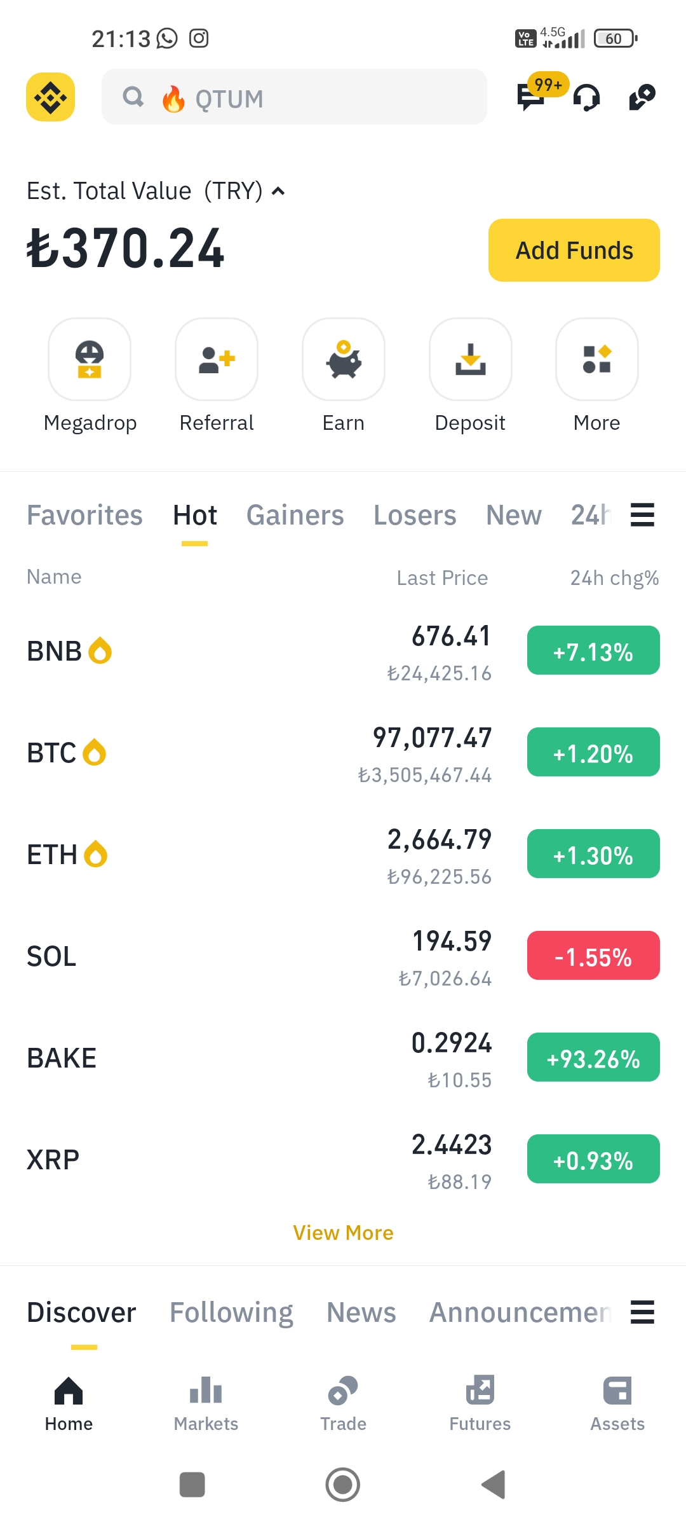This screenshot has width=686, height=1526.
Task: Open the More services icon
Action: click(597, 359)
